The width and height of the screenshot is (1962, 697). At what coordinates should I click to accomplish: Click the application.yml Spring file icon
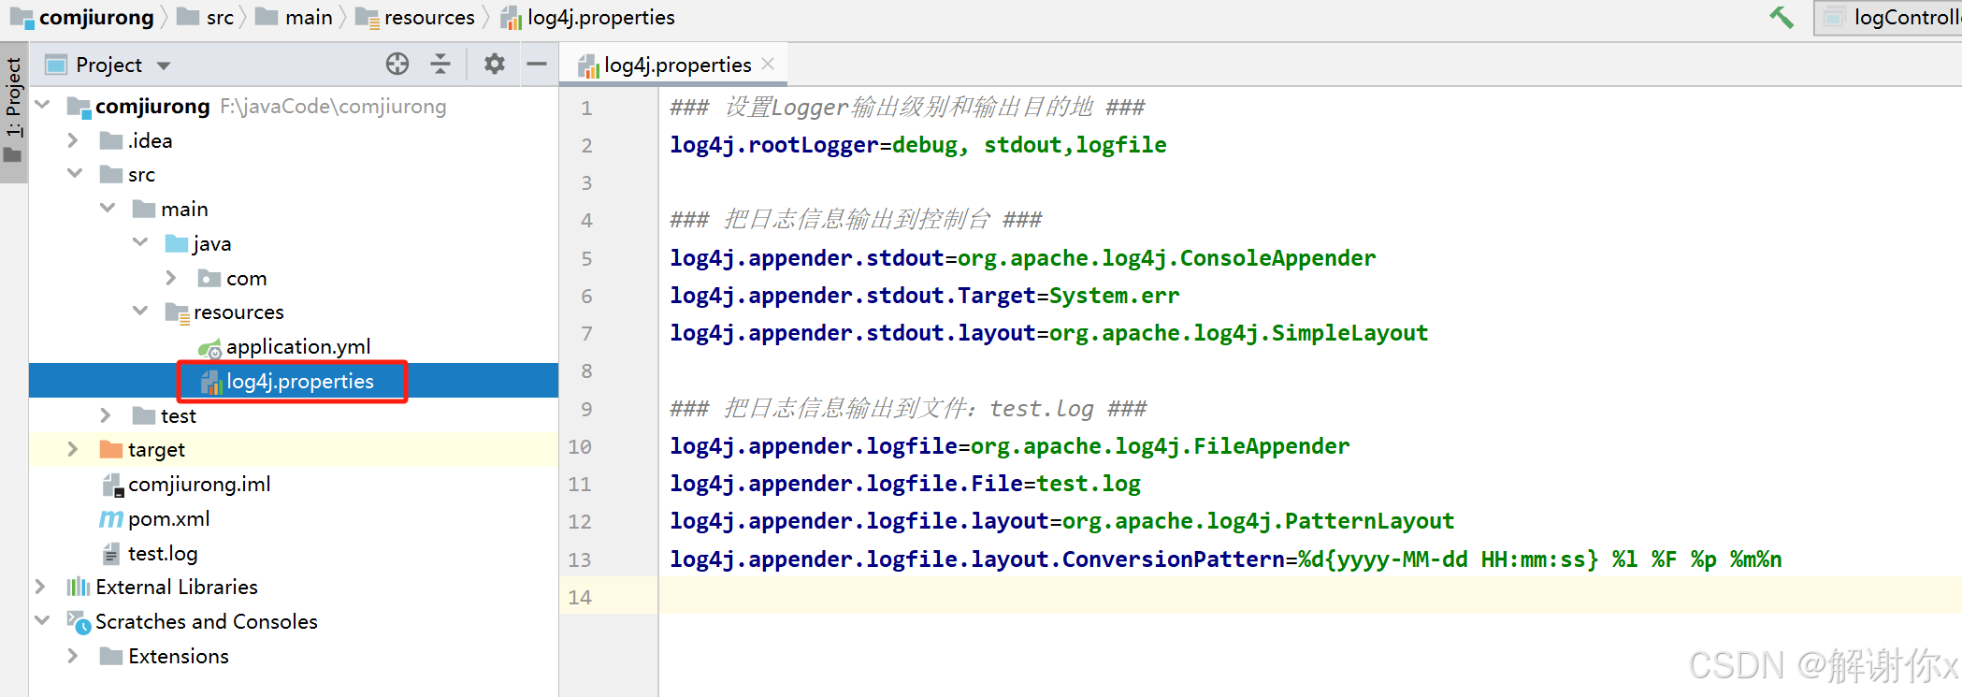point(209,348)
